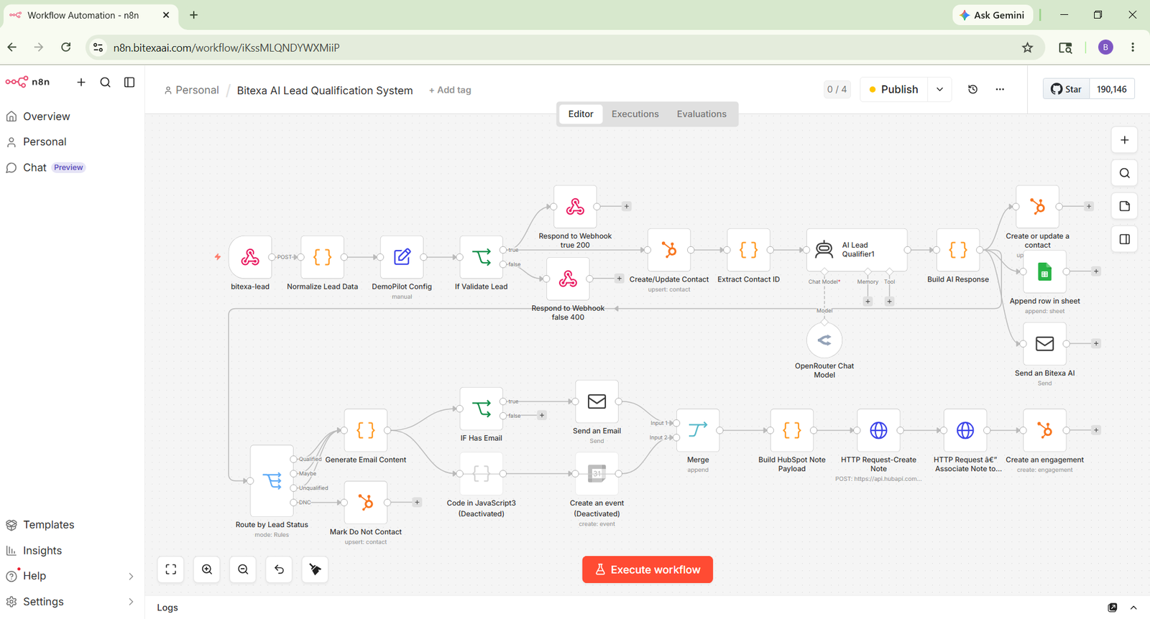This screenshot has width=1150, height=619.
Task: Open the Create an event deactivated node
Action: (597, 473)
